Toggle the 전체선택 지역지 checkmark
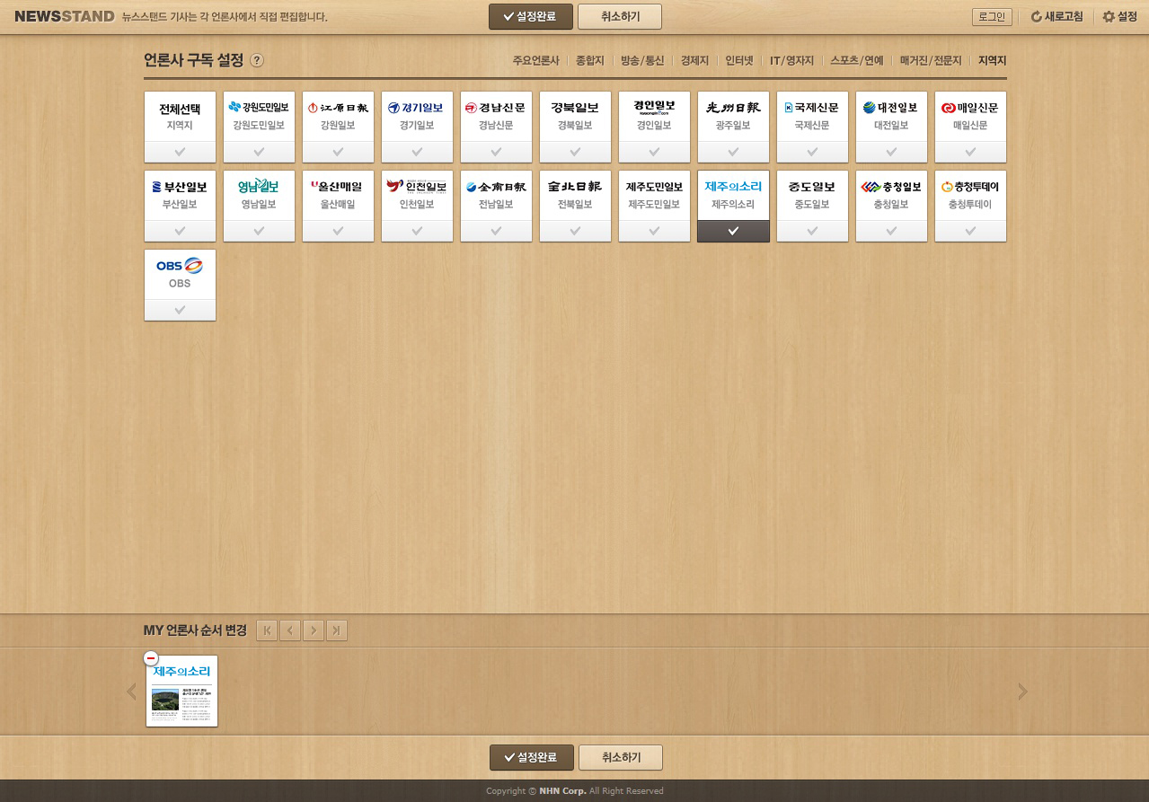The width and height of the screenshot is (1149, 802). click(180, 152)
